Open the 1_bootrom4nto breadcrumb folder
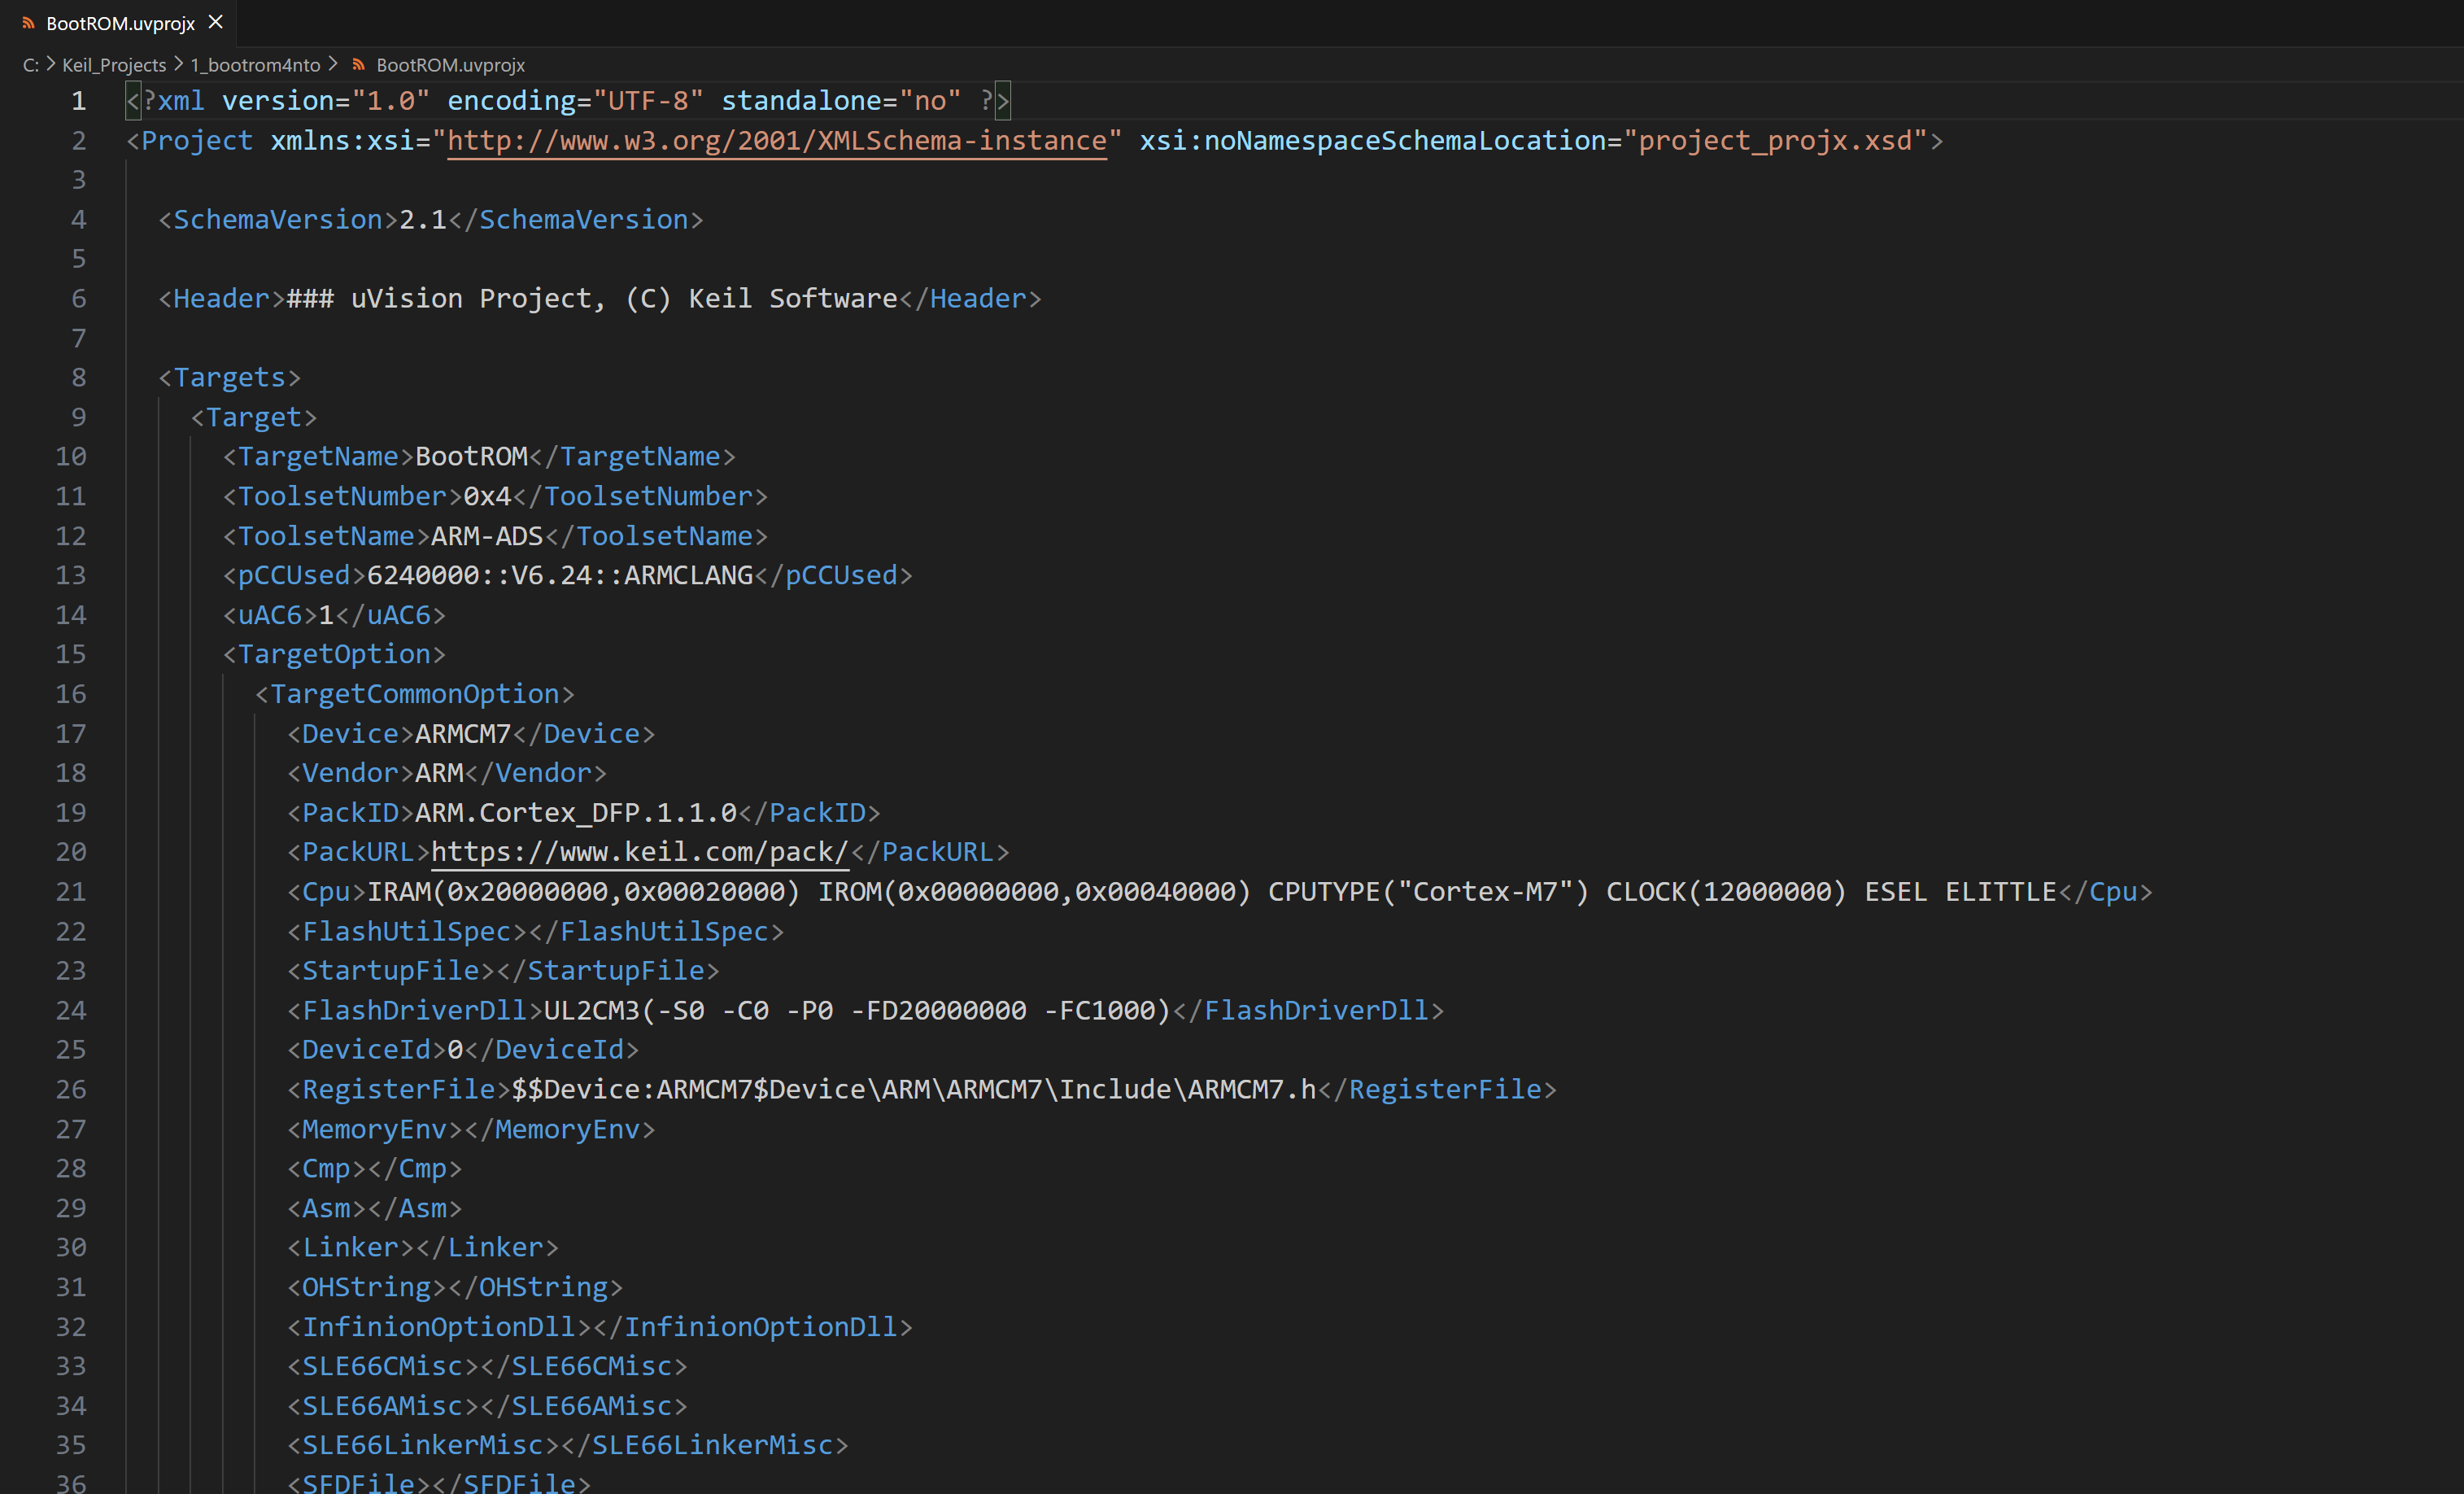This screenshot has width=2464, height=1494. [x=255, y=65]
